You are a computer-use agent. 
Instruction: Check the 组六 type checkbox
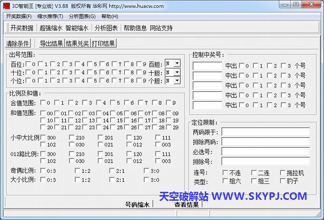point(225,181)
